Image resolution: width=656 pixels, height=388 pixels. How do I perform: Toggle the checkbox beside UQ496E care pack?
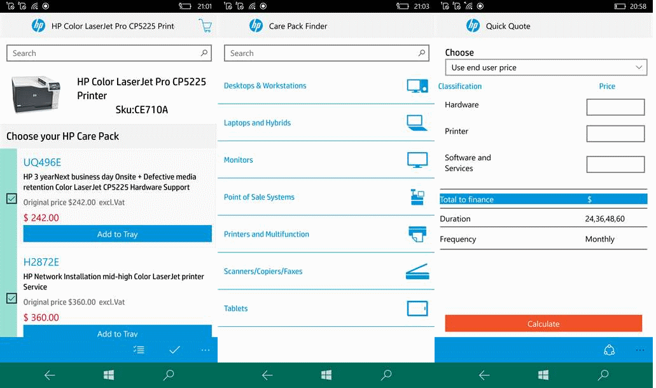click(11, 198)
